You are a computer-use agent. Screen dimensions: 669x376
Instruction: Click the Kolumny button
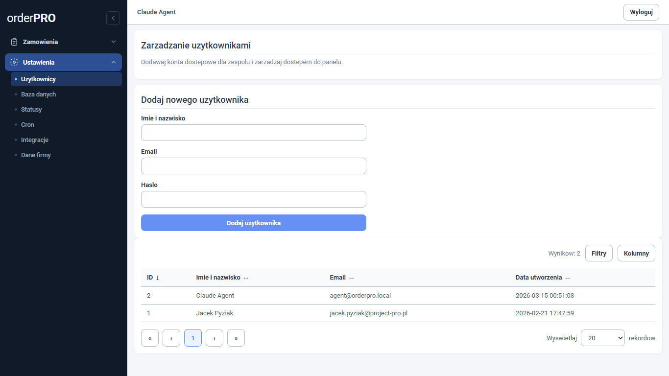pos(636,253)
